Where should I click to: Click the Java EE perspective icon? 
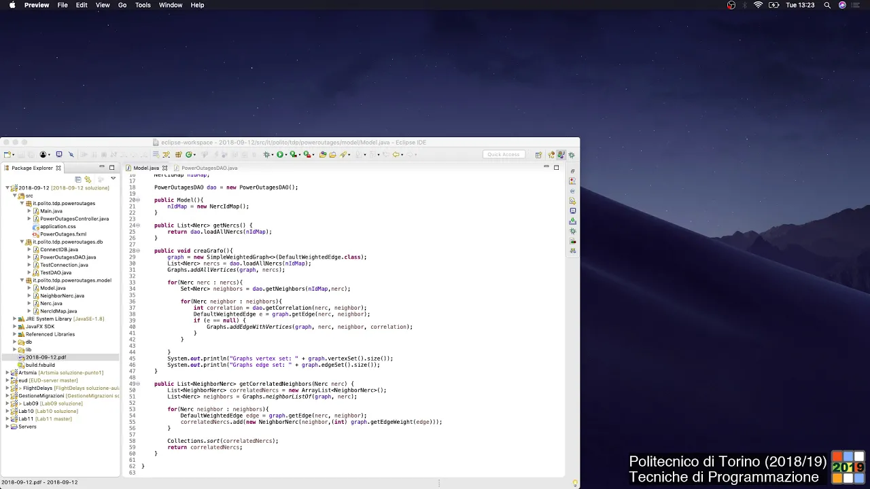click(x=551, y=155)
